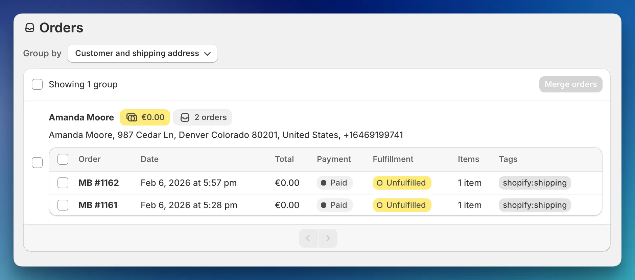Go to previous page arrow
The height and width of the screenshot is (280, 635).
308,238
